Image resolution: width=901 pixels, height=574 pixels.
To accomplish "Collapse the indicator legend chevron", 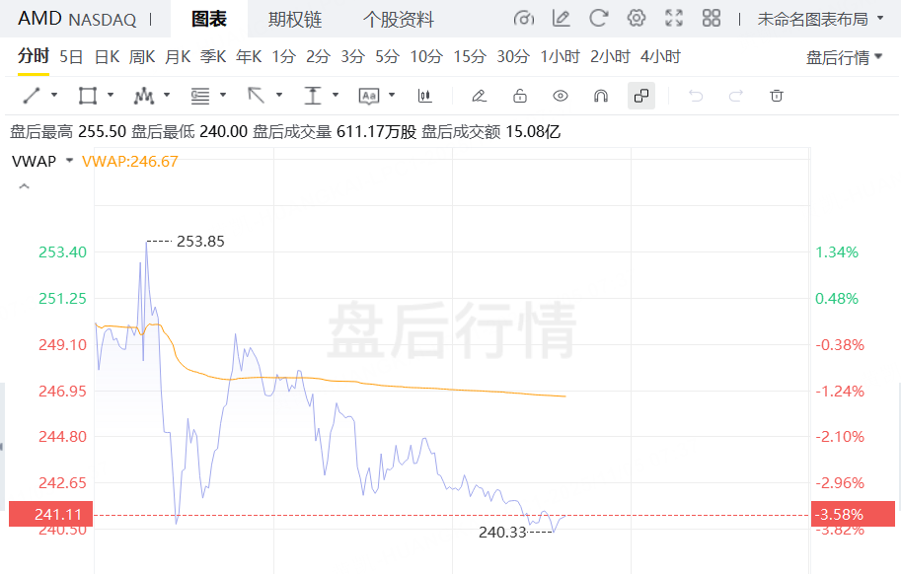I will coord(24,186).
